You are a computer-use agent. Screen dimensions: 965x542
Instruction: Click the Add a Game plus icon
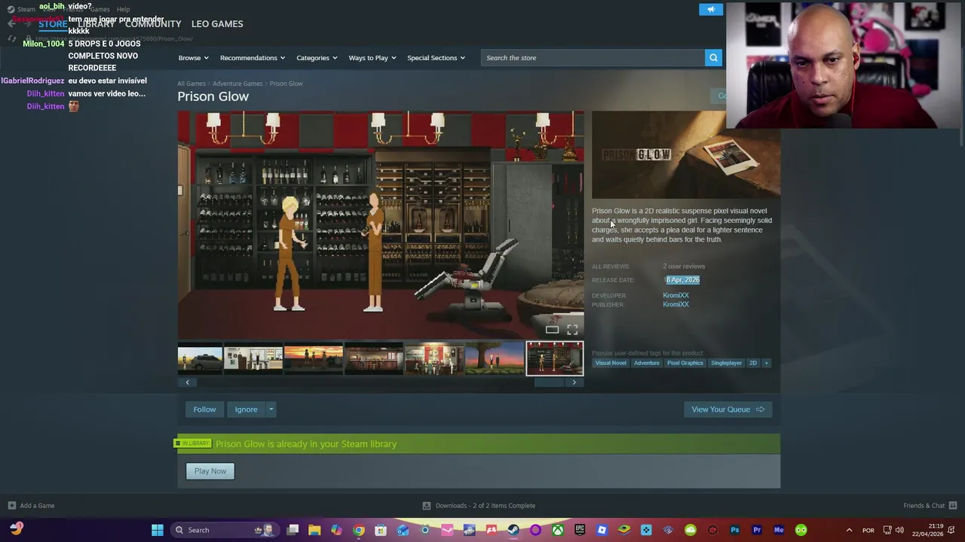11,505
